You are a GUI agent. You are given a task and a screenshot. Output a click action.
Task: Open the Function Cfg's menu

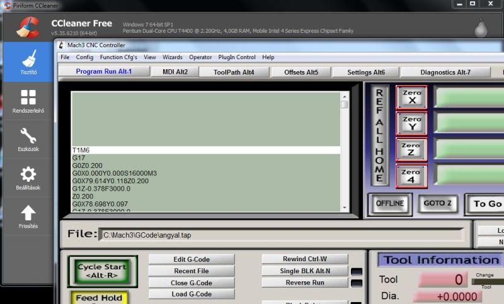point(118,57)
